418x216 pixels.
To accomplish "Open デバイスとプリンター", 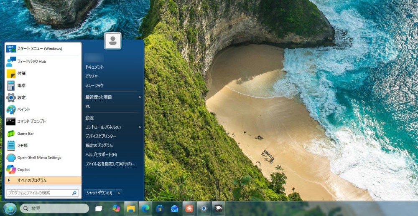I will 101,136.
